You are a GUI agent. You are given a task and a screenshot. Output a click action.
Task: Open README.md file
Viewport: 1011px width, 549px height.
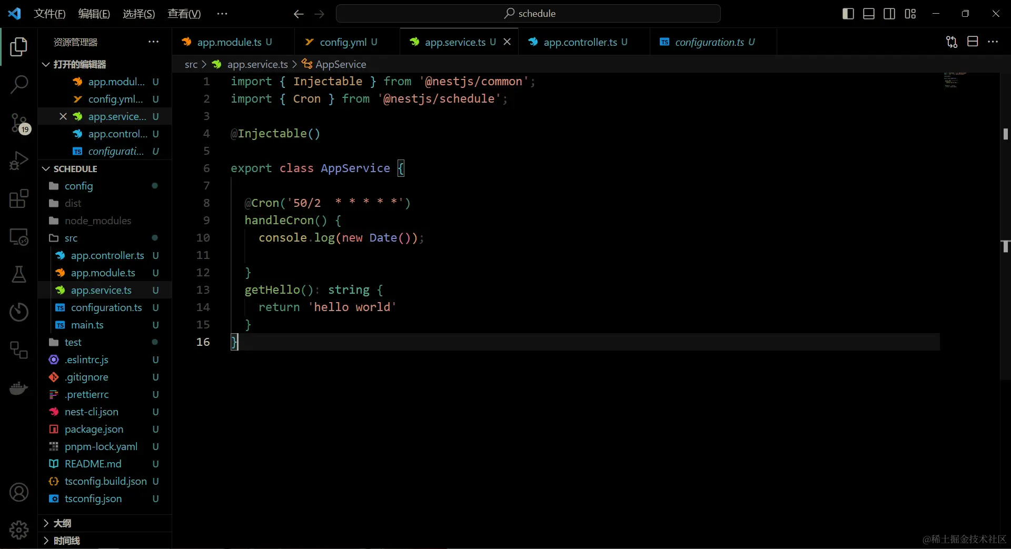click(105, 464)
